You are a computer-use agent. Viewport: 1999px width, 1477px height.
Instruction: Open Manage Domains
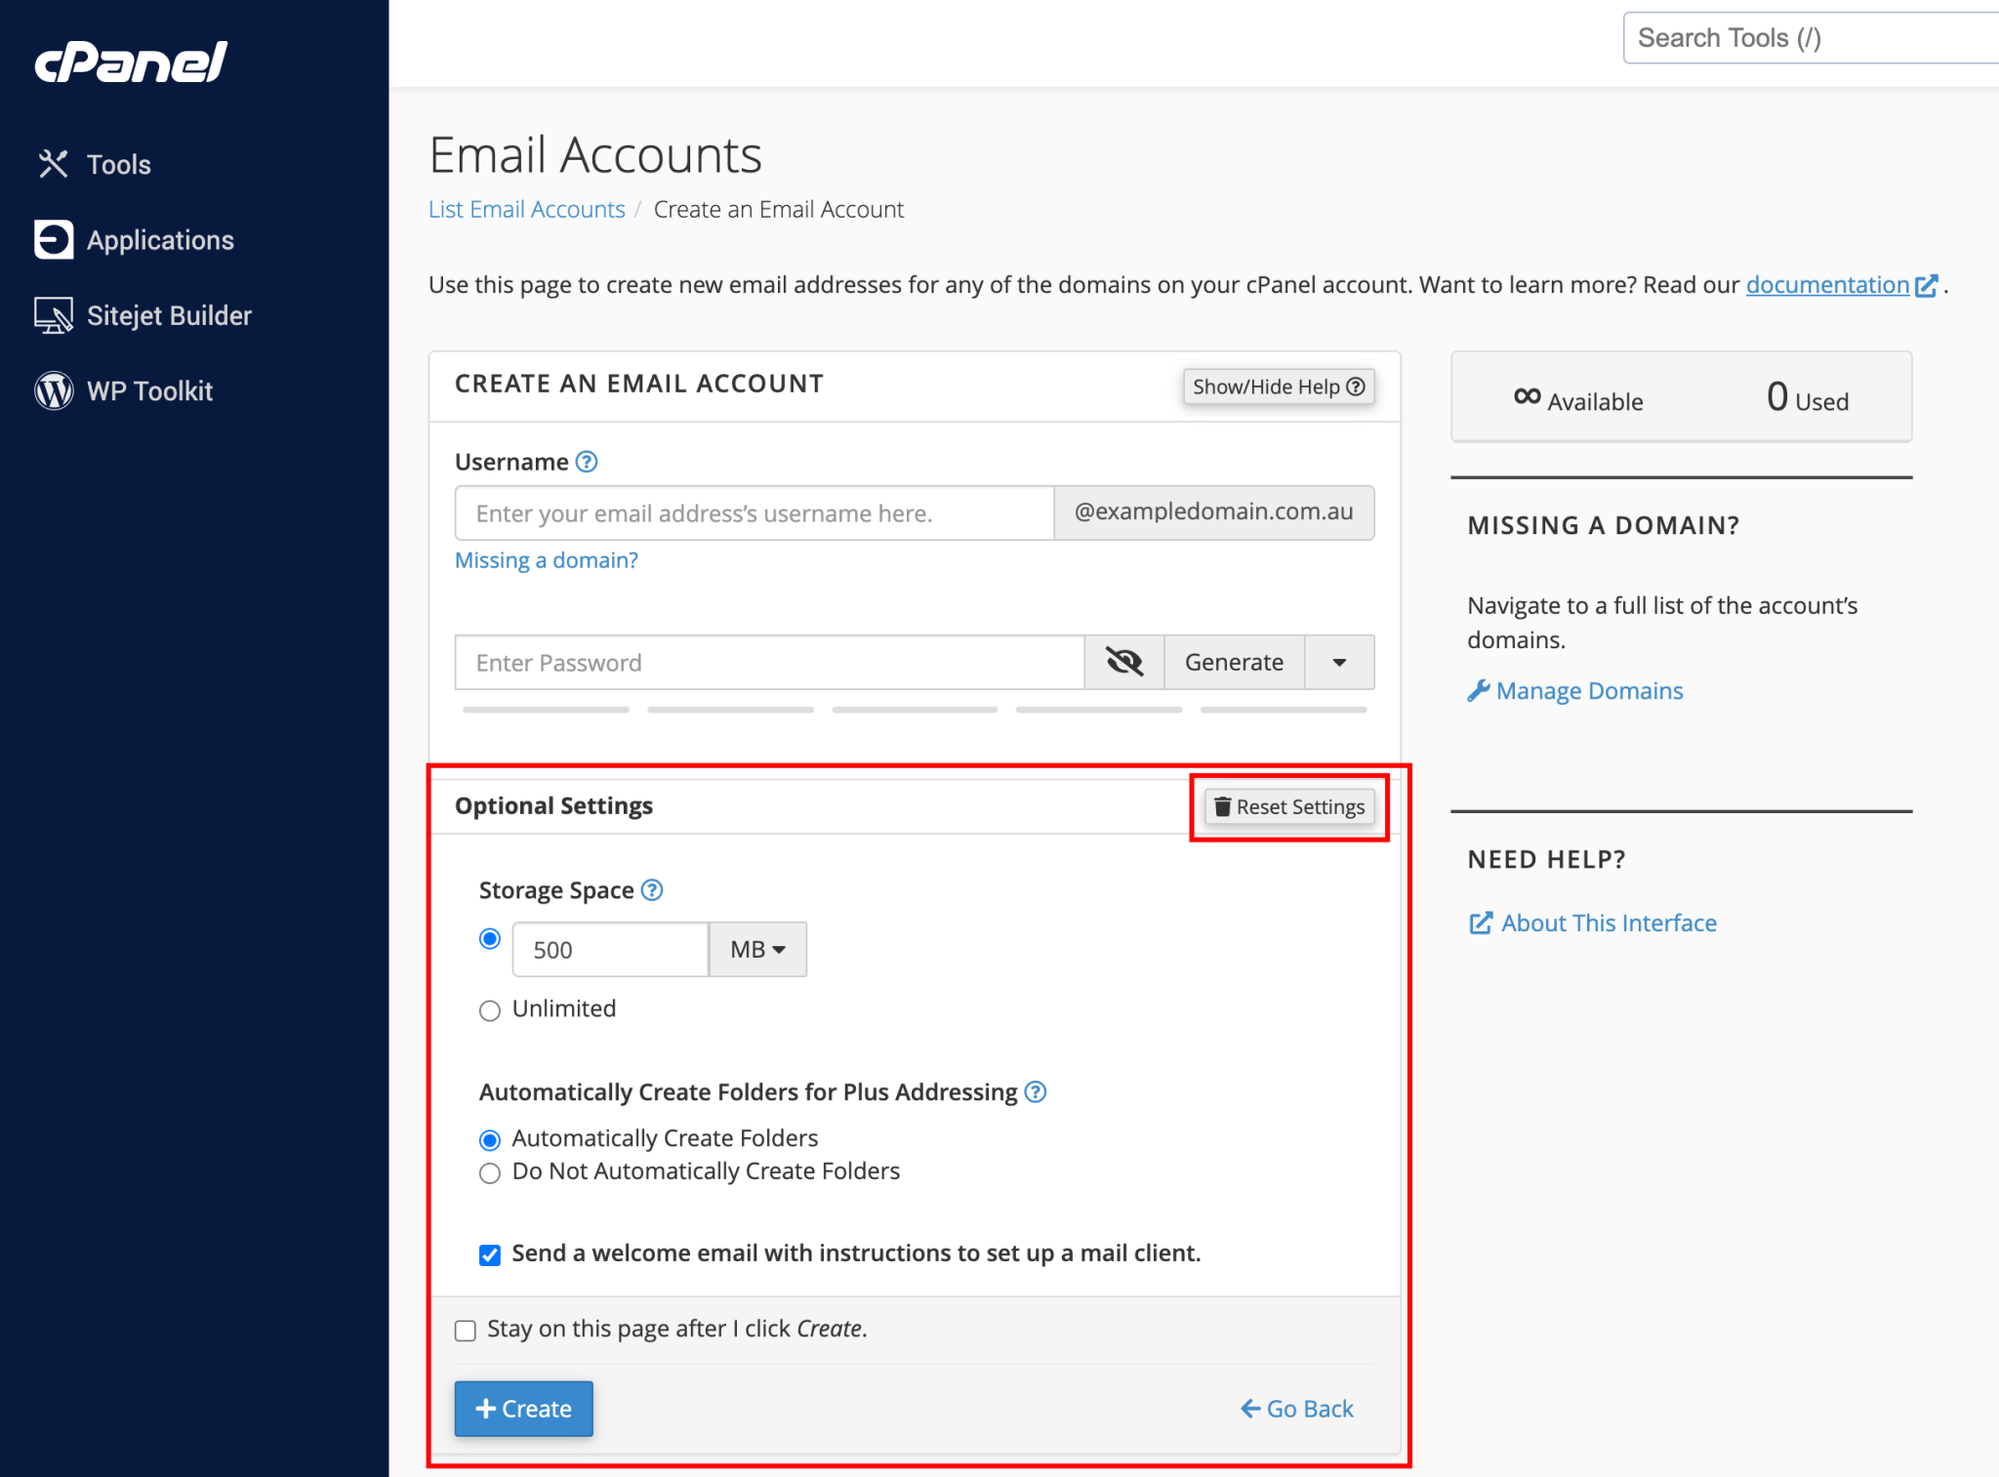click(1588, 690)
